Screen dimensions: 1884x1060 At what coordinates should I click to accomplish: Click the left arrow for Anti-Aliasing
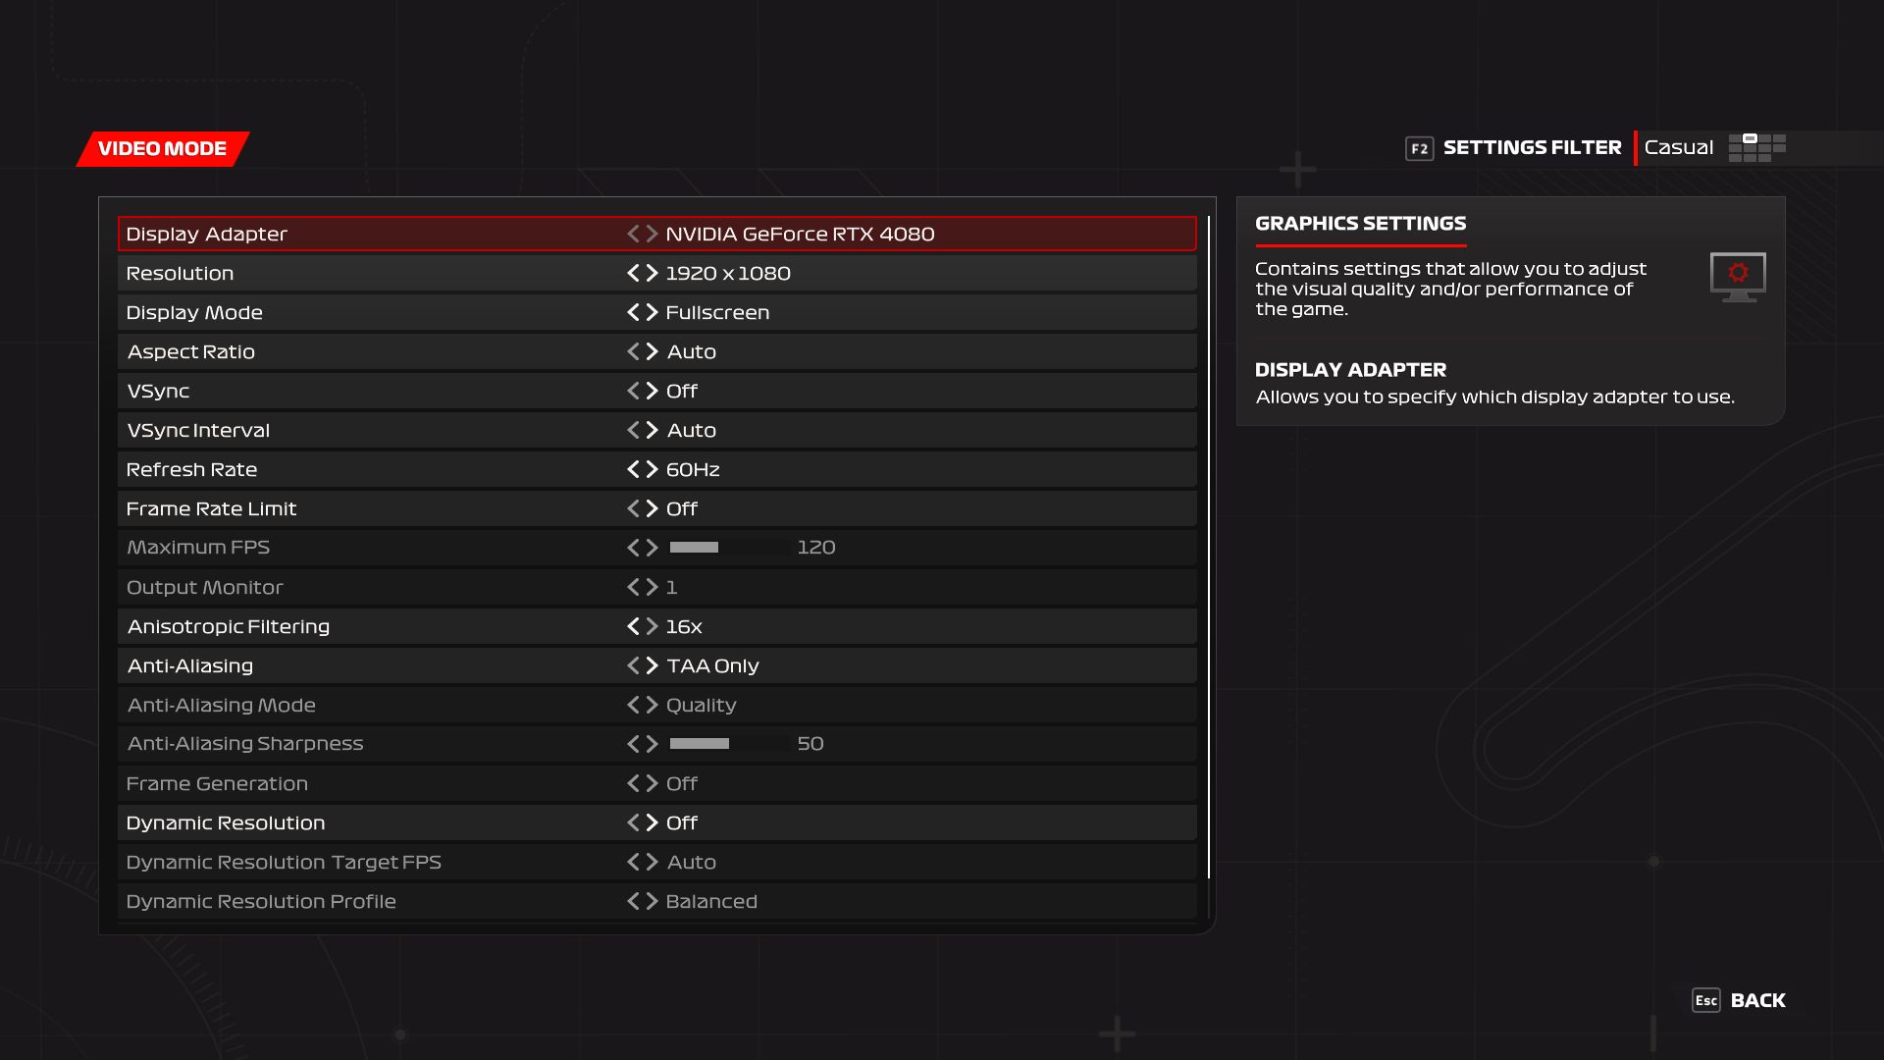633,665
